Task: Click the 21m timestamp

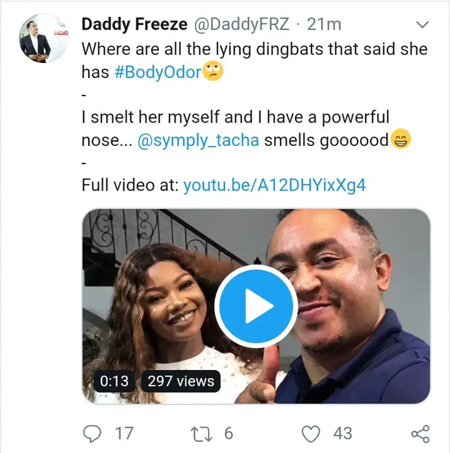Action: [324, 25]
